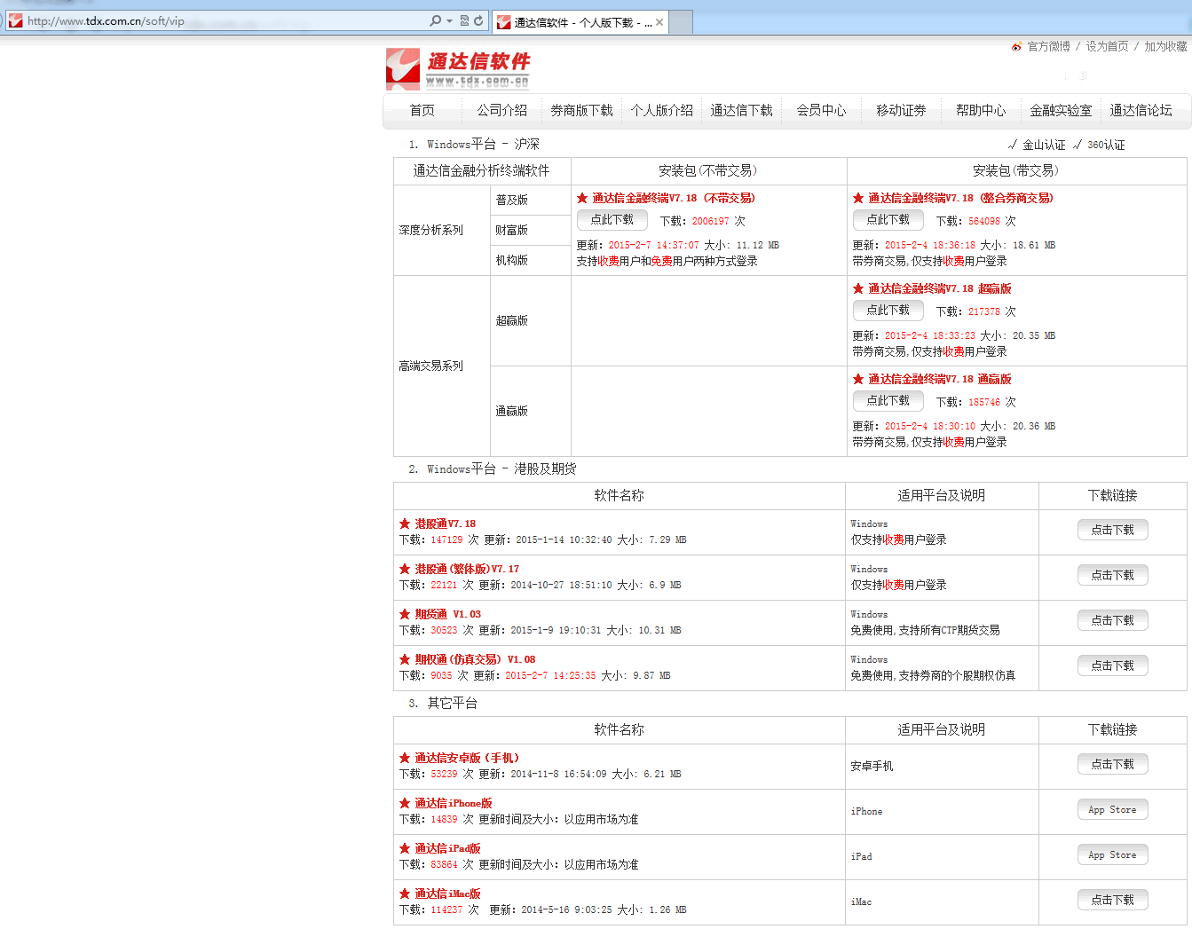Click 通达信金融终端V7.18 (整合券商交易) title link
1192x929 pixels.
960,198
